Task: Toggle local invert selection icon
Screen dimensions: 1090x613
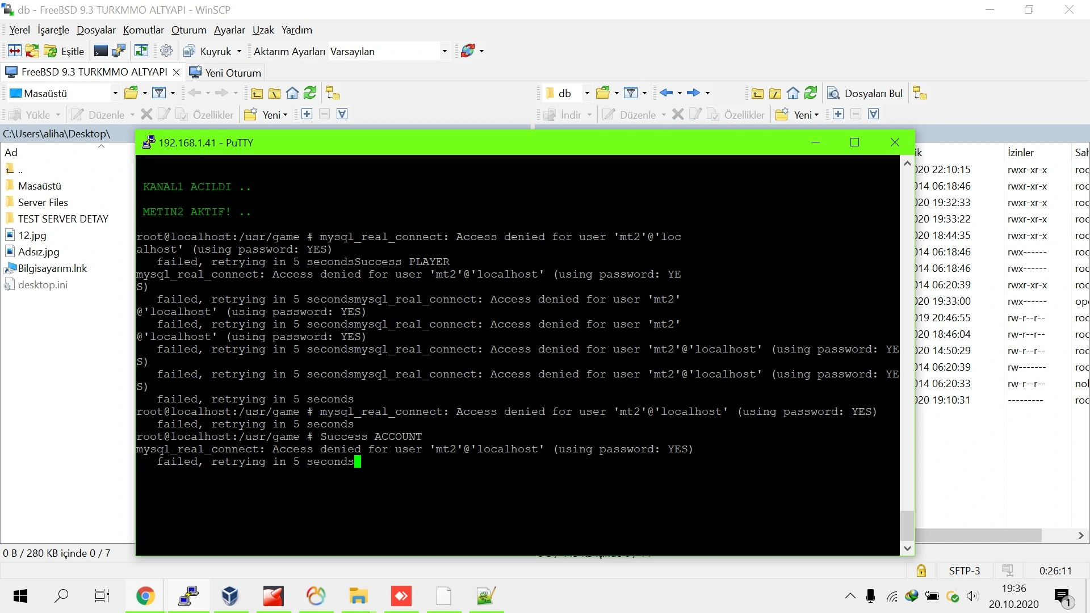Action: 342,115
